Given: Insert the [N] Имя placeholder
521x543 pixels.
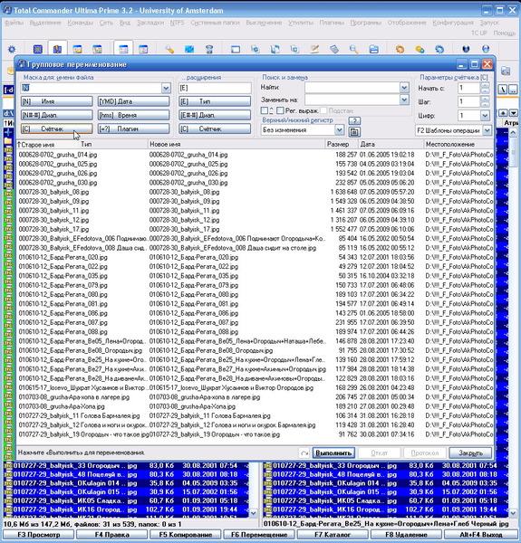Looking at the screenshot, I should 57,101.
